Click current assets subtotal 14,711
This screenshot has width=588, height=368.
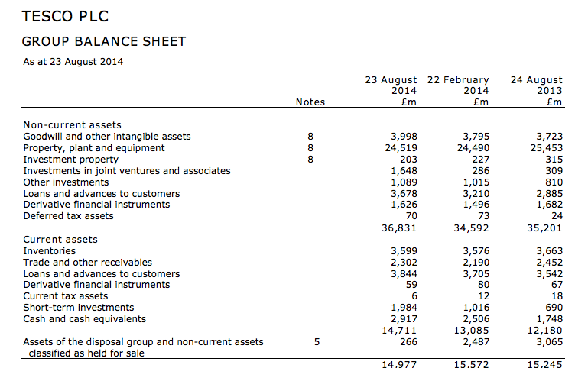point(399,331)
